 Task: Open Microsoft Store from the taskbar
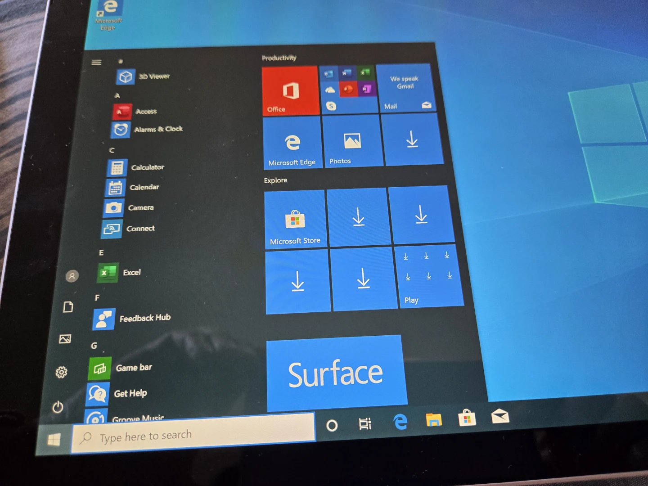(467, 418)
